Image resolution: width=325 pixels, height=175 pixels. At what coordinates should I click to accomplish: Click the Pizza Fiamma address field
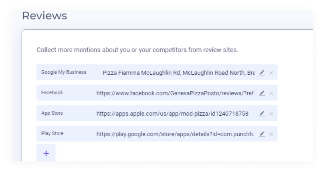coord(178,73)
